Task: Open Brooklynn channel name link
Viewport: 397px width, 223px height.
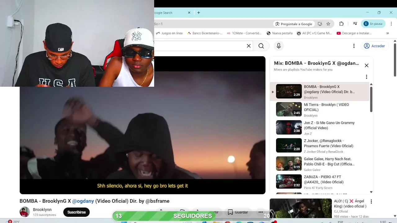Action: click(x=42, y=210)
